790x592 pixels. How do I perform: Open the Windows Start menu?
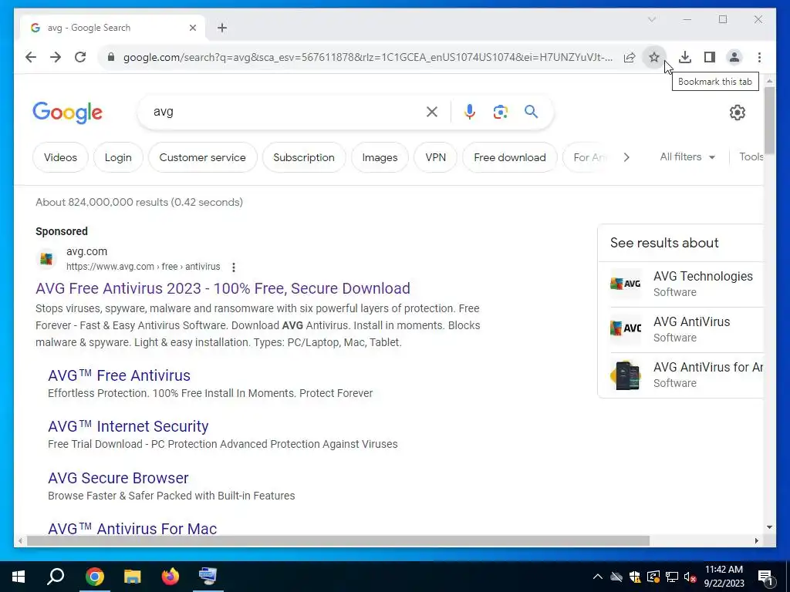[19, 577]
